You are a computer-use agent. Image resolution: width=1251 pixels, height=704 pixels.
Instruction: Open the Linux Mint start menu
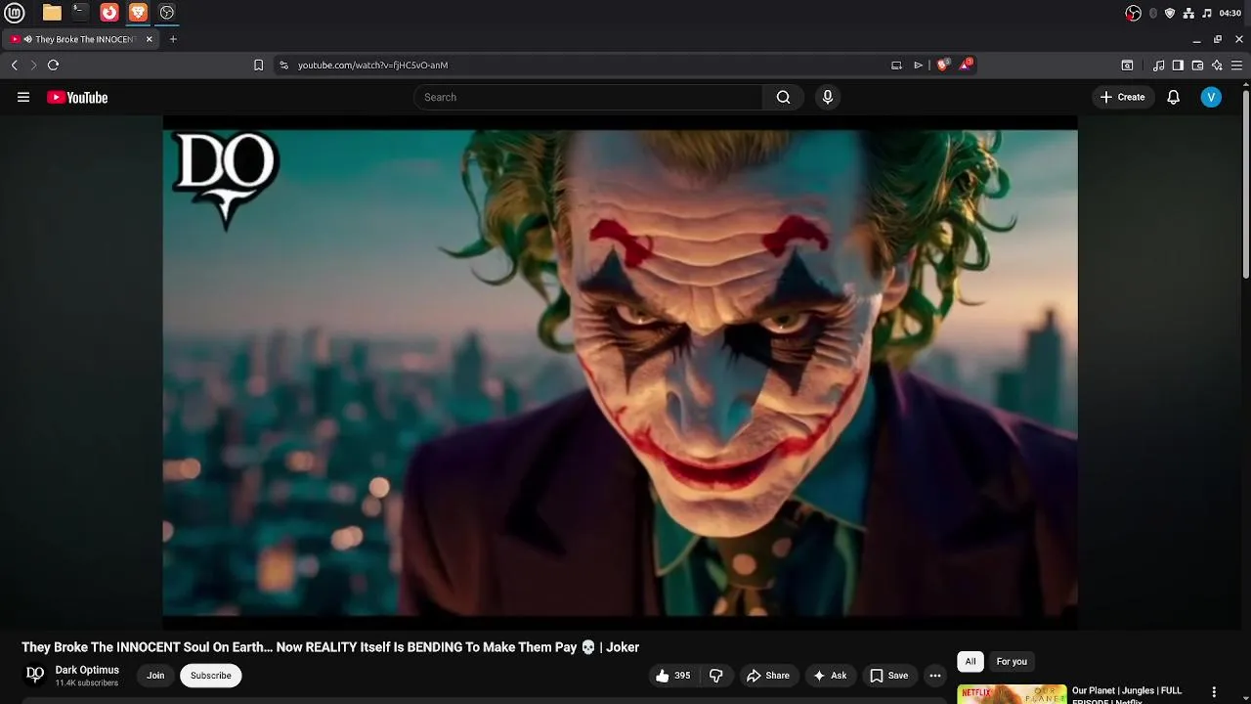(x=15, y=13)
